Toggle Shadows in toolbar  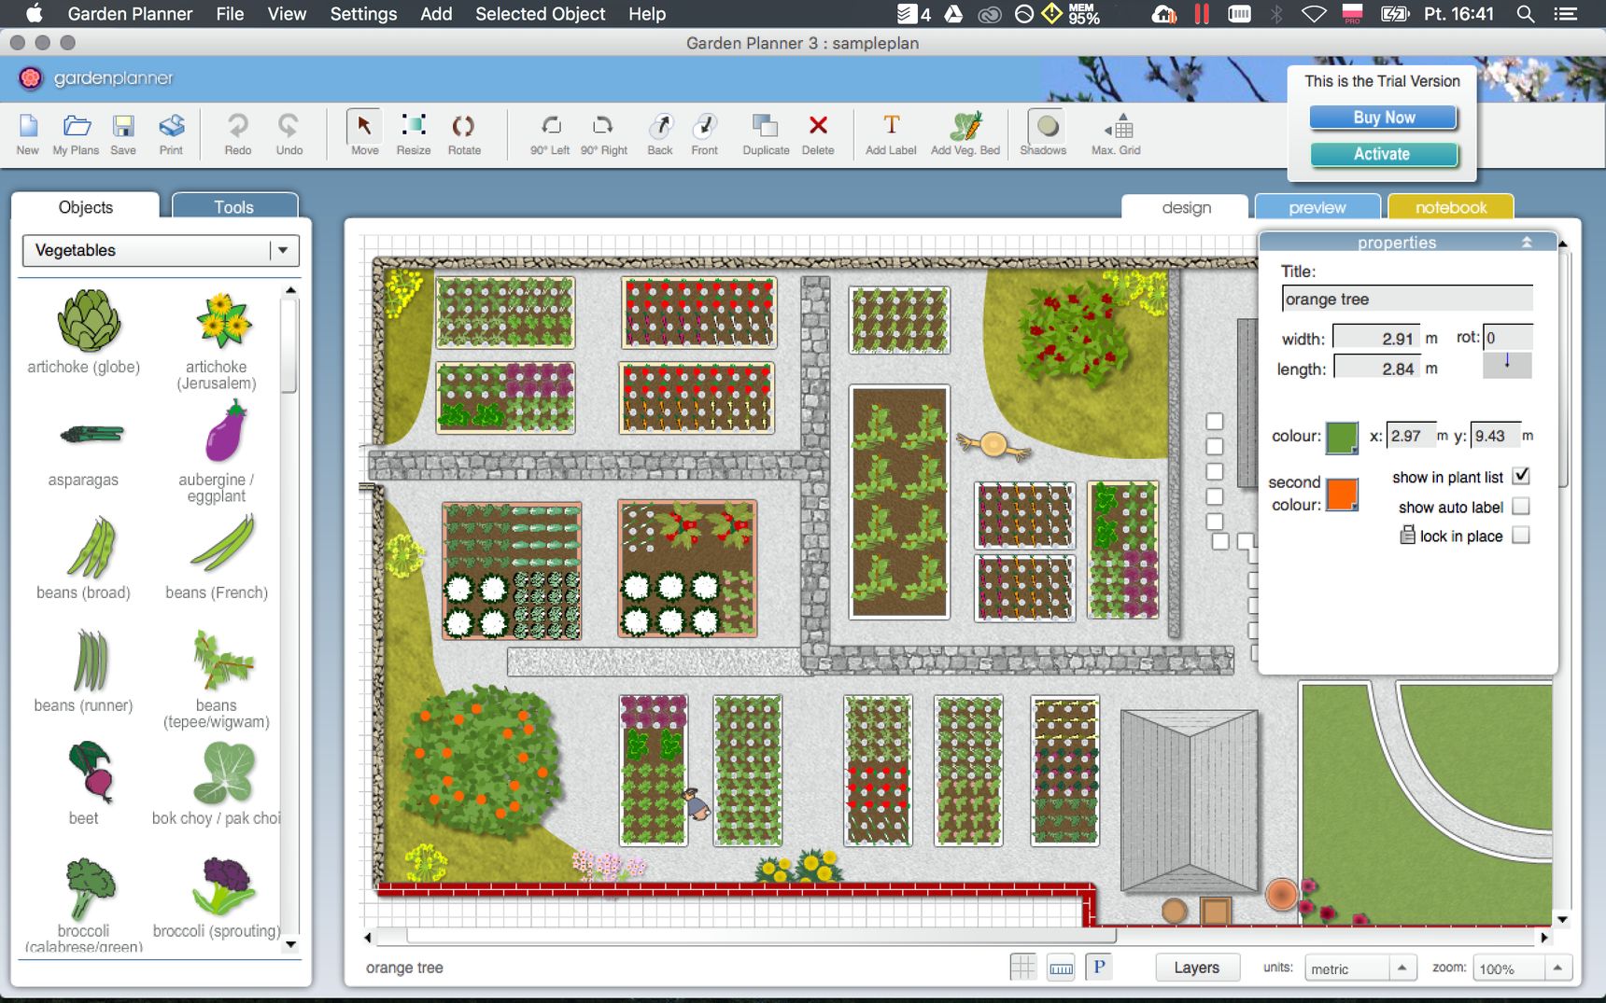pos(1046,133)
